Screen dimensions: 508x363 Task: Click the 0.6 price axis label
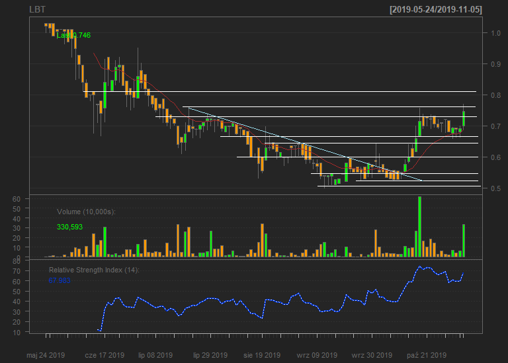click(495, 157)
